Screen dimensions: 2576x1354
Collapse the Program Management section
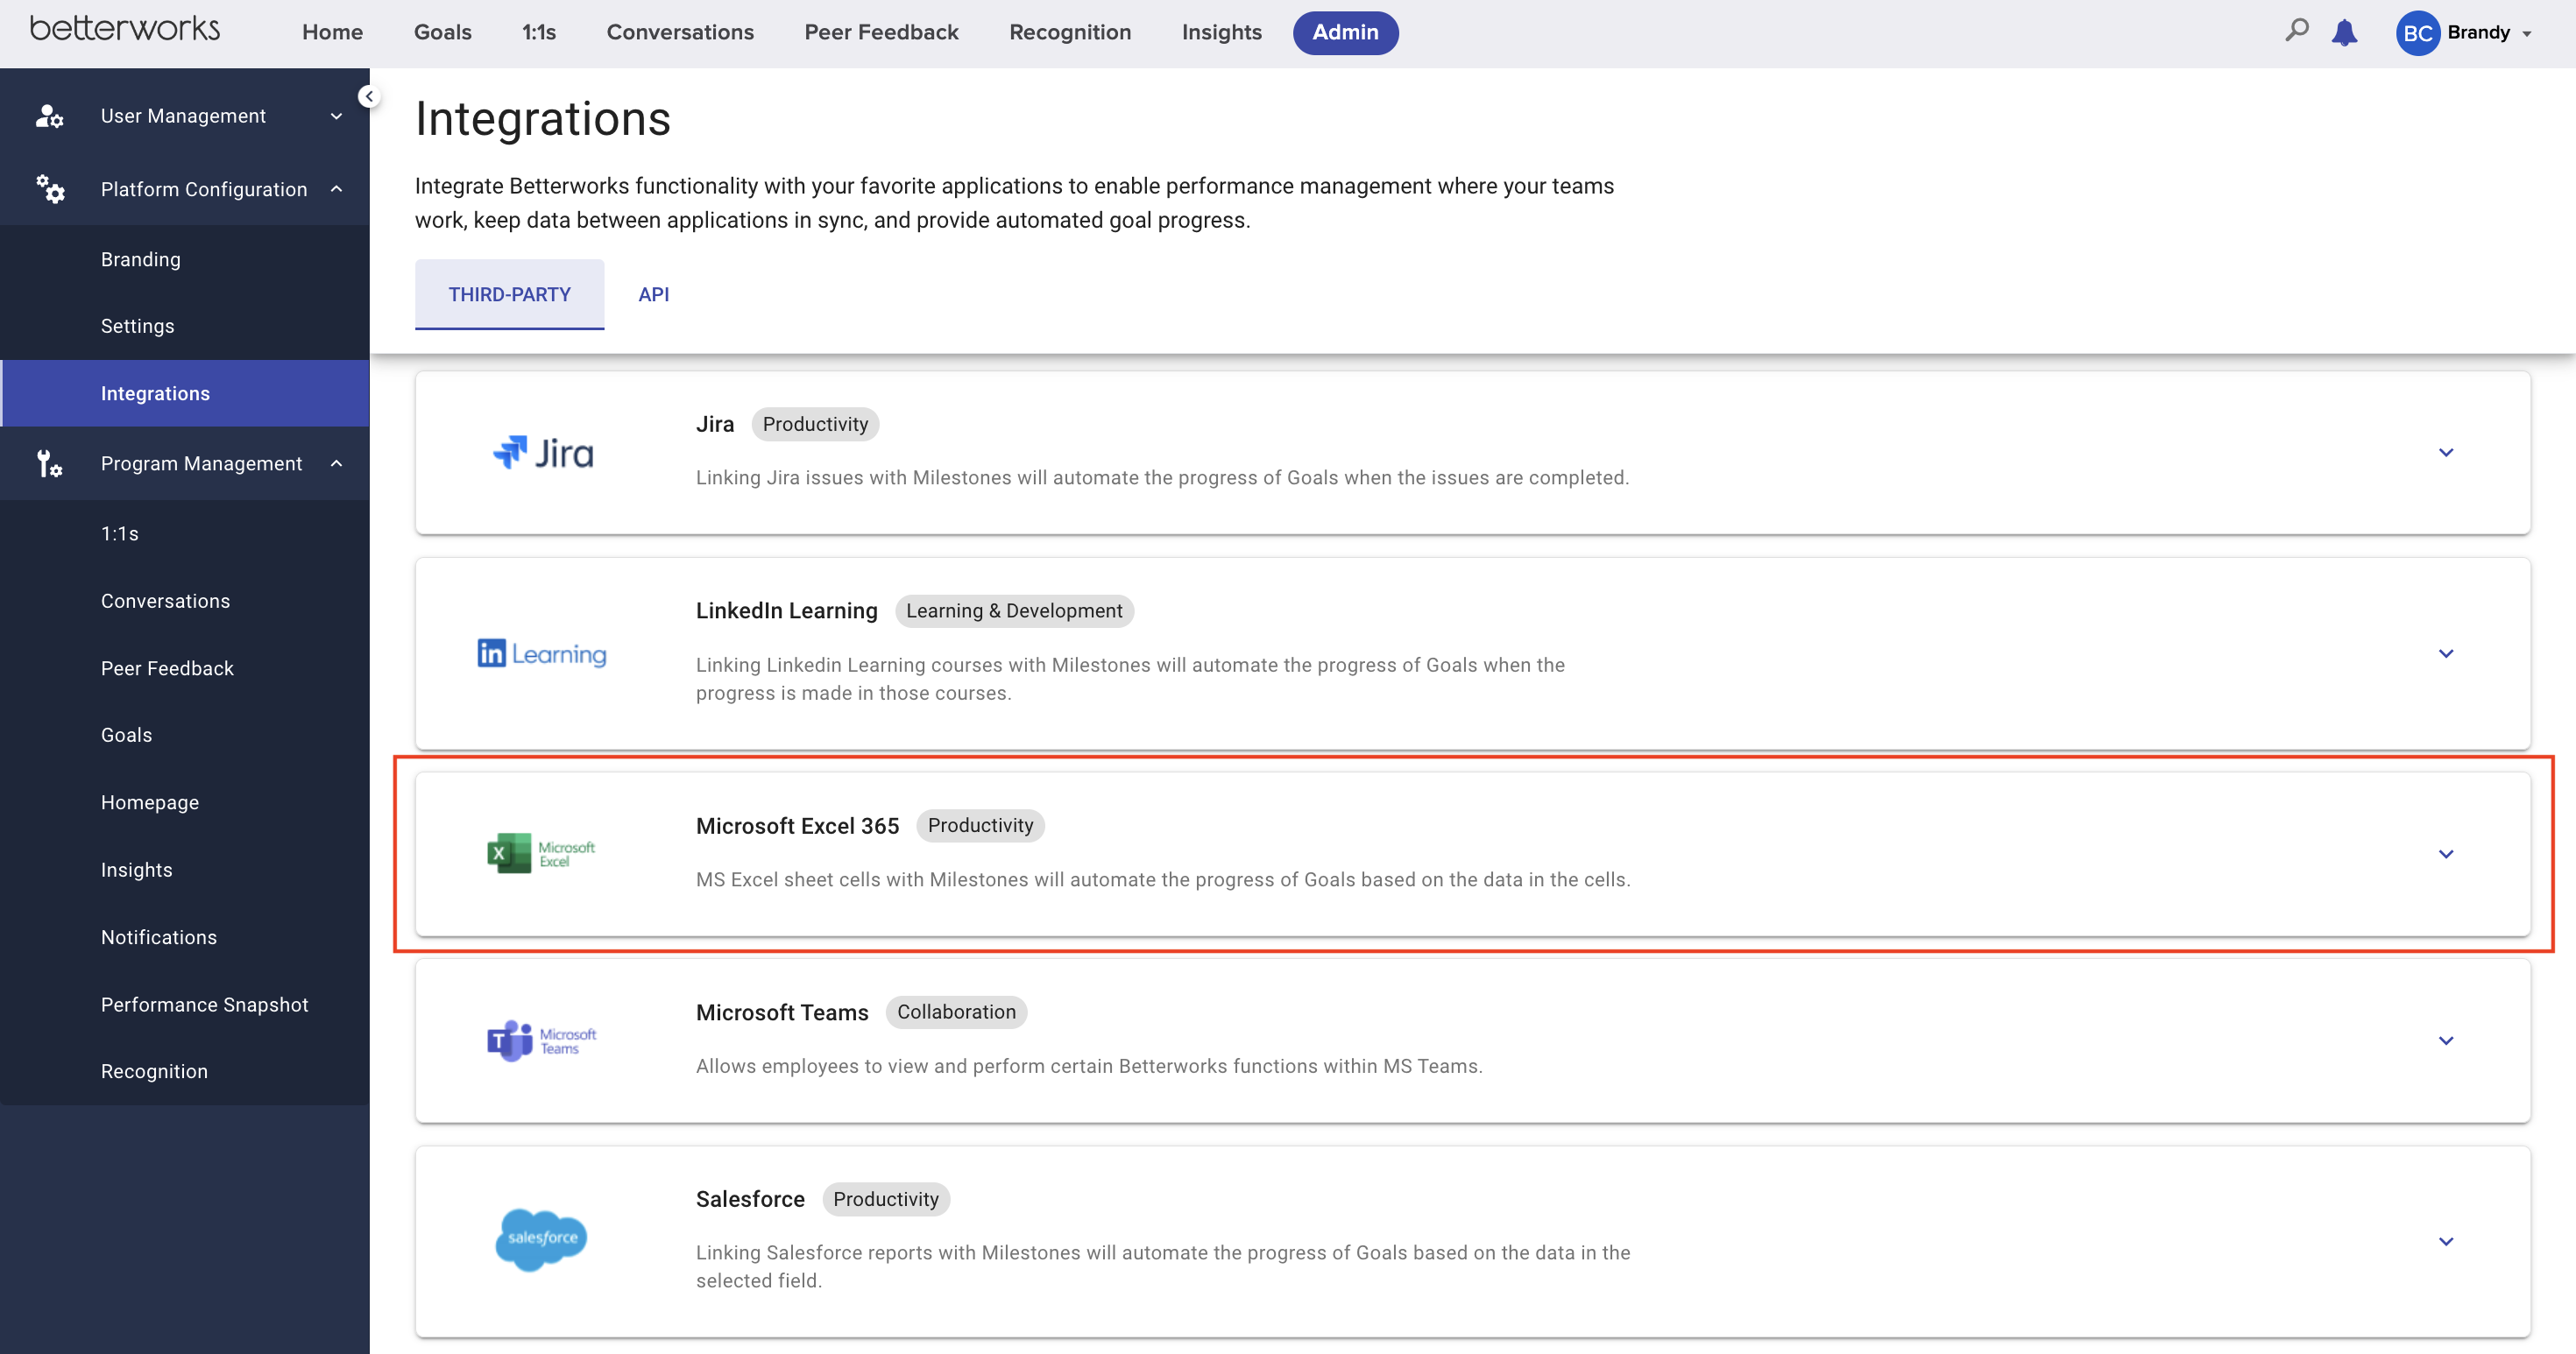pyautogui.click(x=336, y=463)
